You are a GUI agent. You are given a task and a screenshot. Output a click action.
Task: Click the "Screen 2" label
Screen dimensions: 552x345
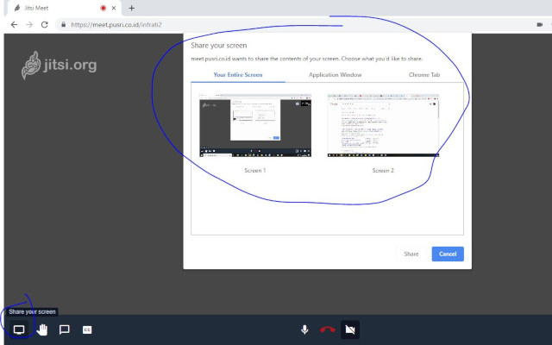[383, 171]
